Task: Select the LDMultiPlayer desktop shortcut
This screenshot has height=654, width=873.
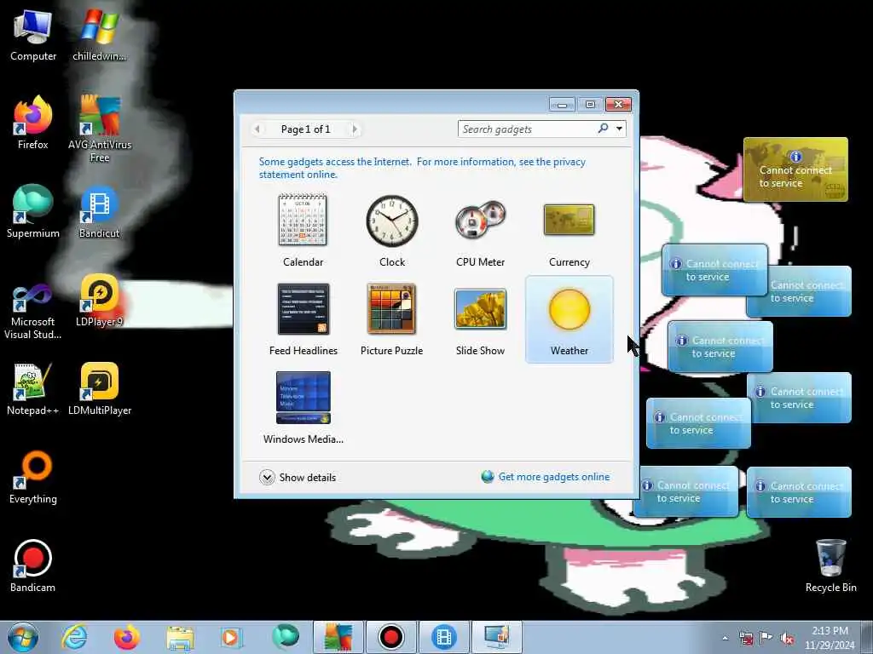Action: pyautogui.click(x=99, y=388)
